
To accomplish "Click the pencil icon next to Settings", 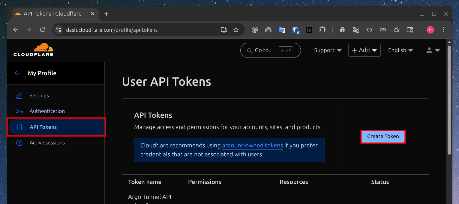I will point(19,96).
